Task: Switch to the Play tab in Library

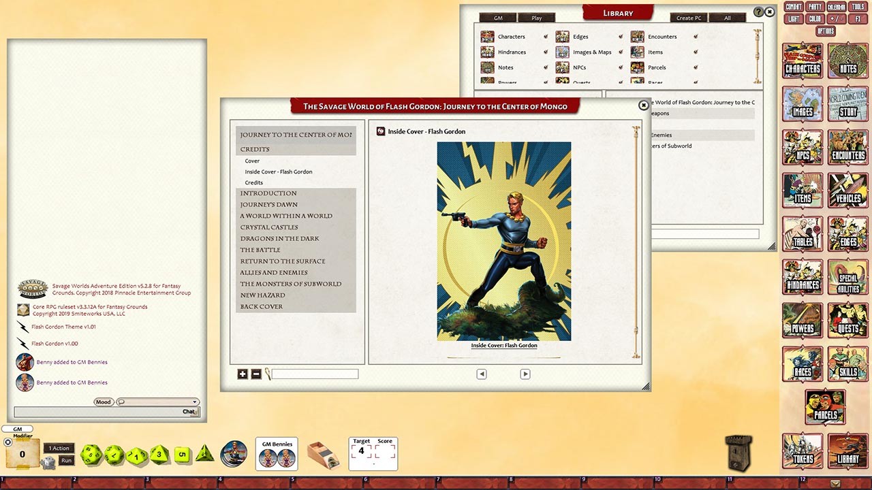Action: coord(537,18)
